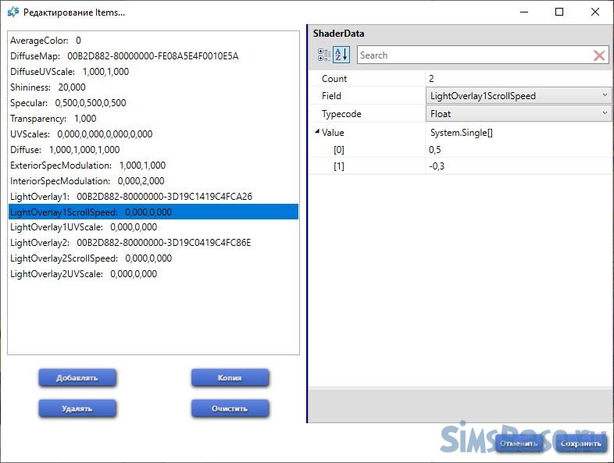Select the DiffuseMap list item
The width and height of the screenshot is (614, 463).
124,56
